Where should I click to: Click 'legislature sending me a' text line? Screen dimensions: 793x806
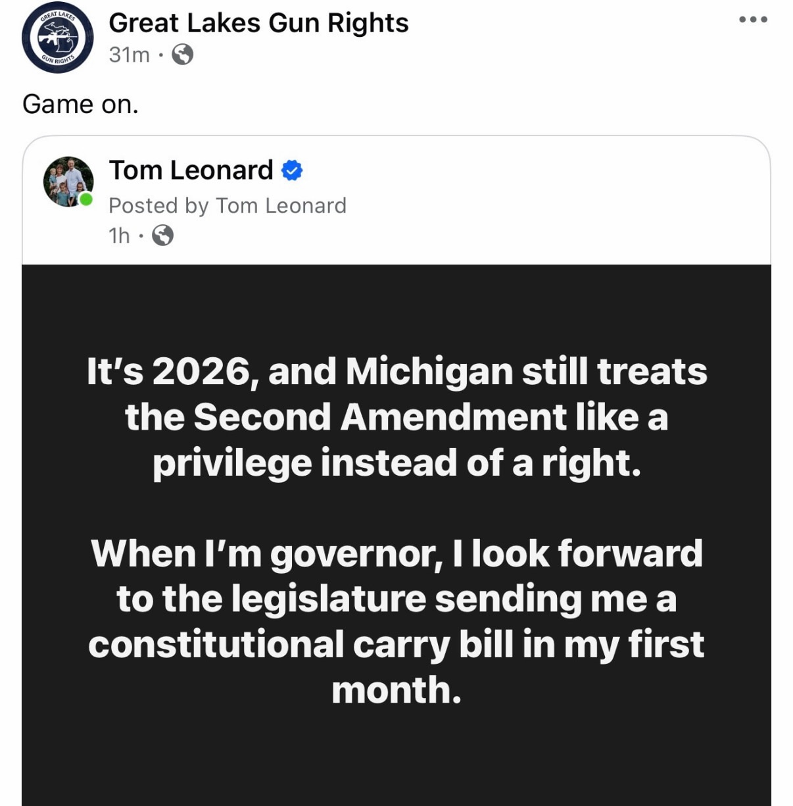coord(396,599)
